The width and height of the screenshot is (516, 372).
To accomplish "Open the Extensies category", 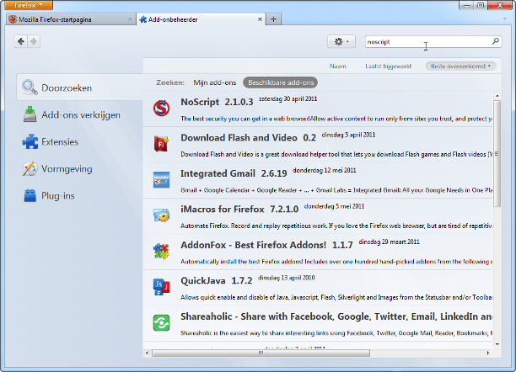I will 79,141.
